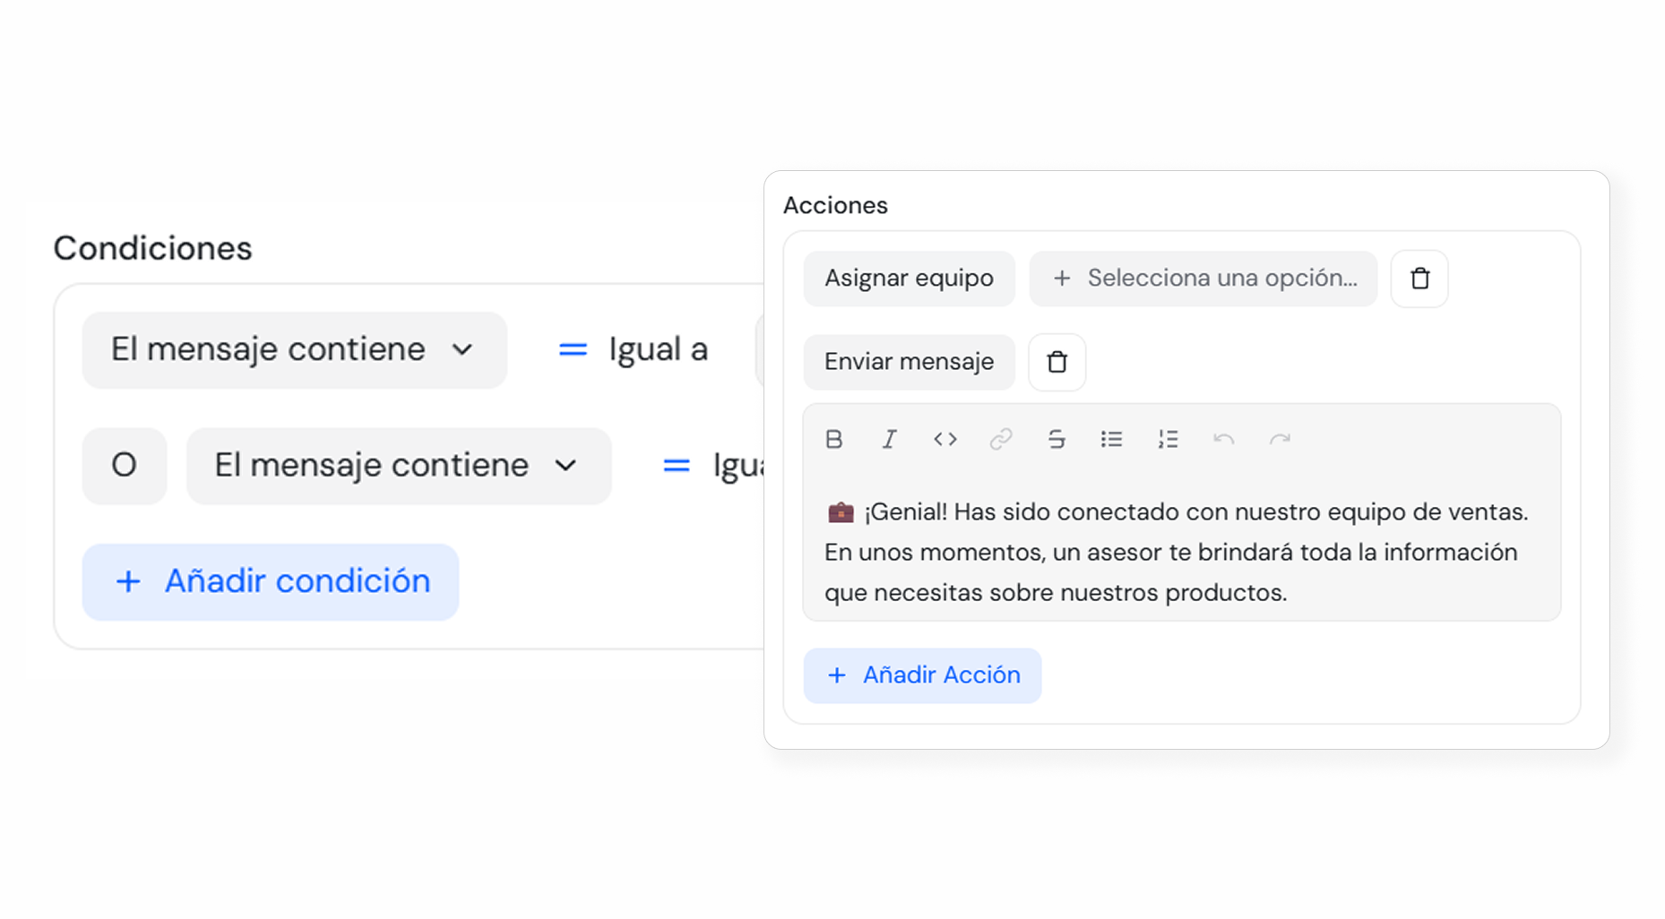The image size is (1665, 919).
Task: Insert a bulleted list
Action: (x=1112, y=439)
